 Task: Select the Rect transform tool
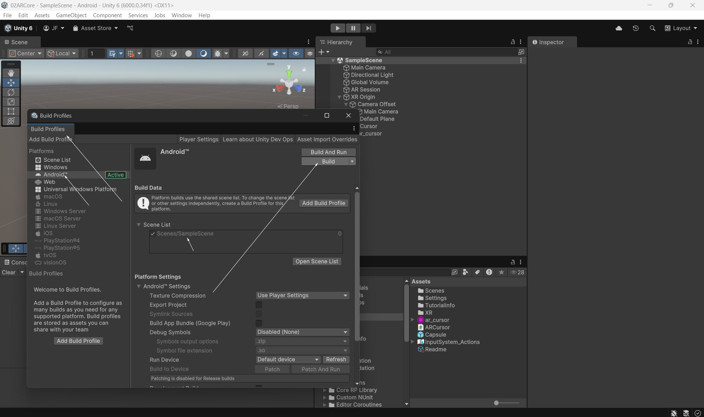click(11, 111)
